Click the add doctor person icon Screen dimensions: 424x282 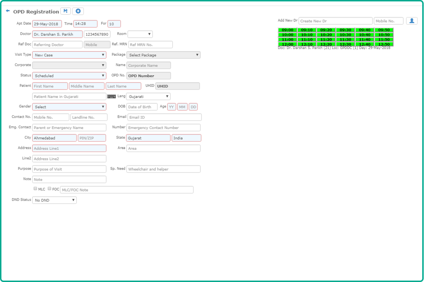412,21
